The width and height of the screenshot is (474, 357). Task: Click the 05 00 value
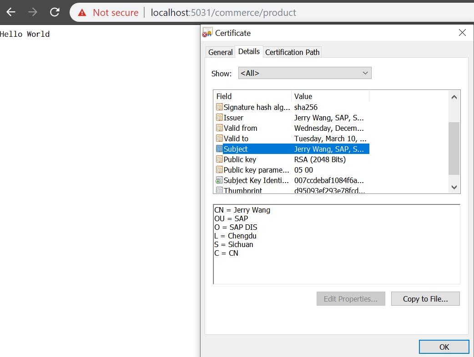(x=303, y=170)
